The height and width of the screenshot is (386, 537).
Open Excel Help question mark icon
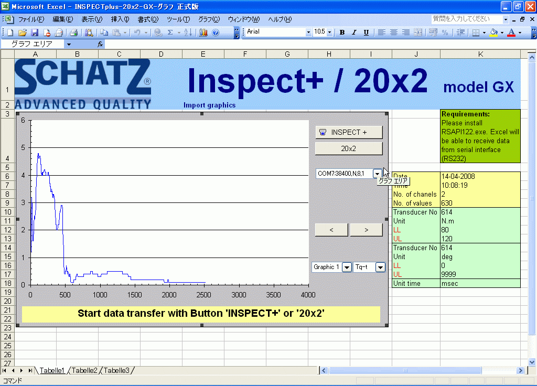click(x=216, y=33)
